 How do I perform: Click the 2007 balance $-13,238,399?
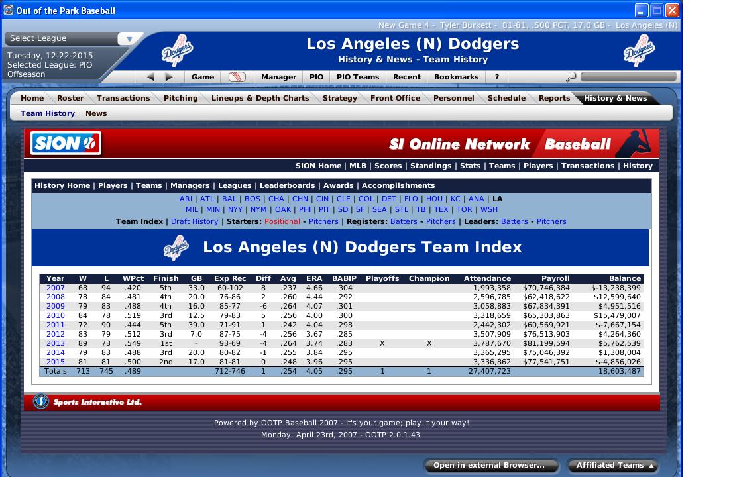coord(616,288)
